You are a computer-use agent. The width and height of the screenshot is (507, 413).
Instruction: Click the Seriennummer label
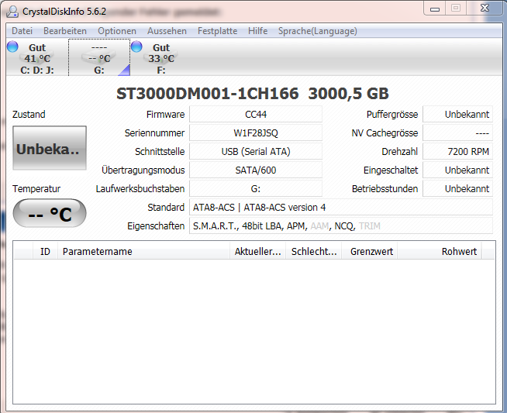click(154, 133)
